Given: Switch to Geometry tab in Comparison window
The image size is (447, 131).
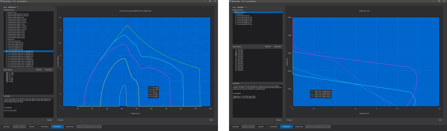Looking at the screenshot, I should [x=261, y=127].
